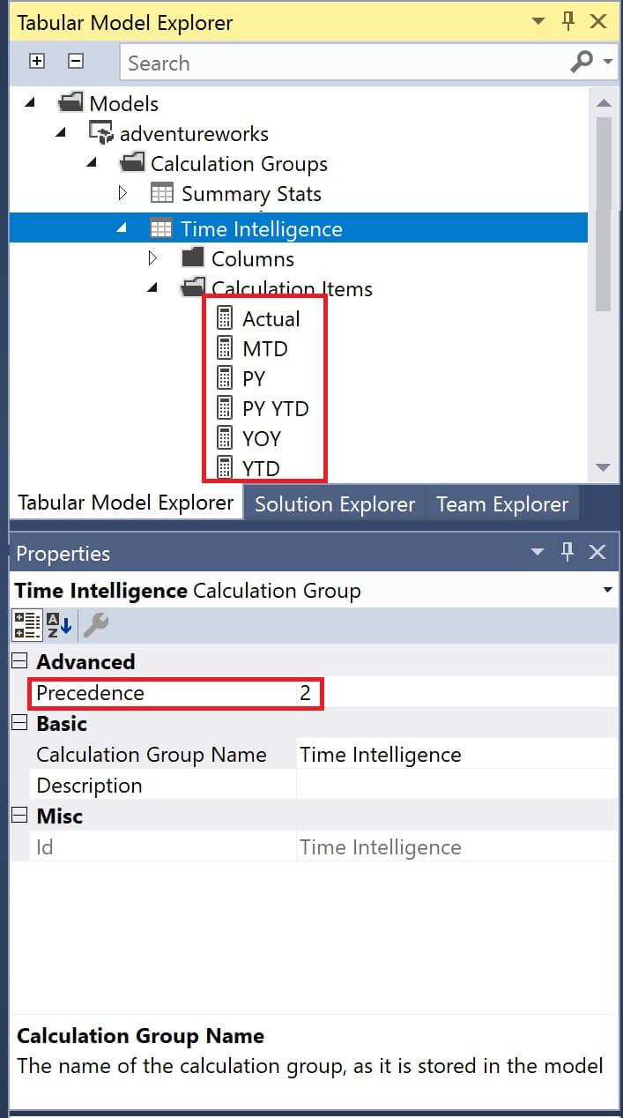
Task: Pin the Tabular Model Explorer panel
Action: coord(568,22)
